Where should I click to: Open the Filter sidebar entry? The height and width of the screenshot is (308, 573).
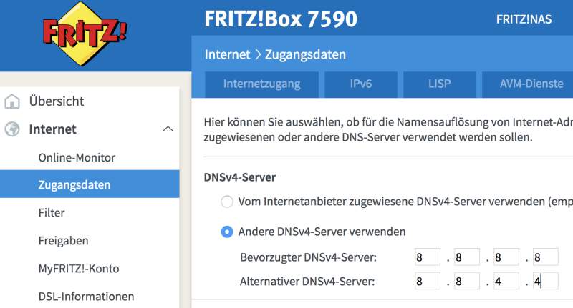[52, 213]
